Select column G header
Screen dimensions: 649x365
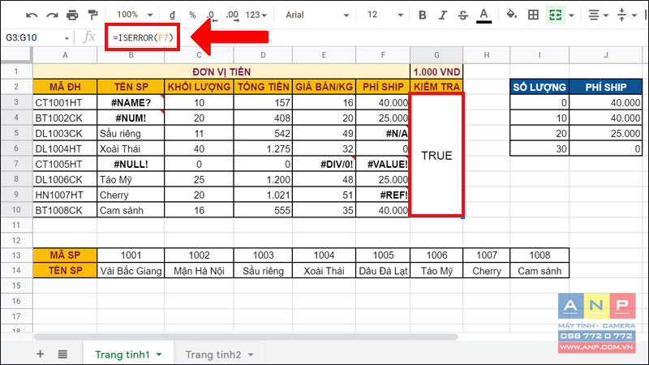tap(436, 55)
